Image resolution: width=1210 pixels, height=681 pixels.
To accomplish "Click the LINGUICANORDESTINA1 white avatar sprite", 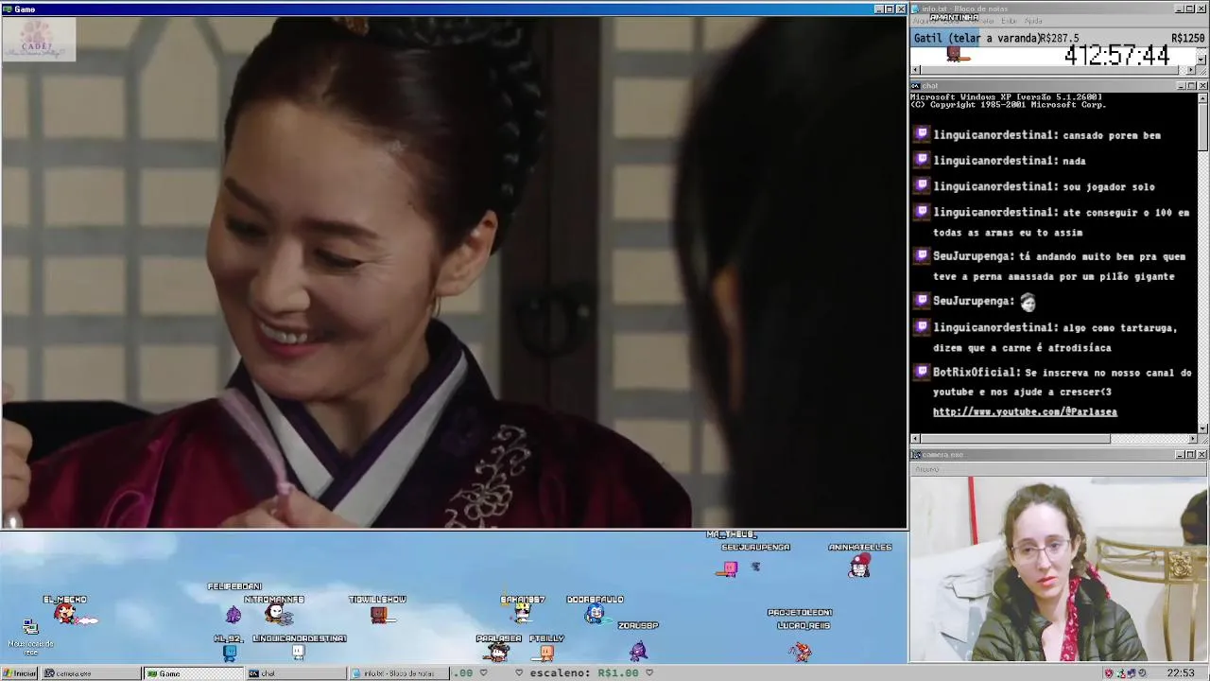I will pyautogui.click(x=299, y=652).
